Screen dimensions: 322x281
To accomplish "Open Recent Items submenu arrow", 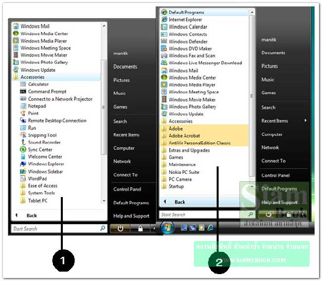I will 306,120.
